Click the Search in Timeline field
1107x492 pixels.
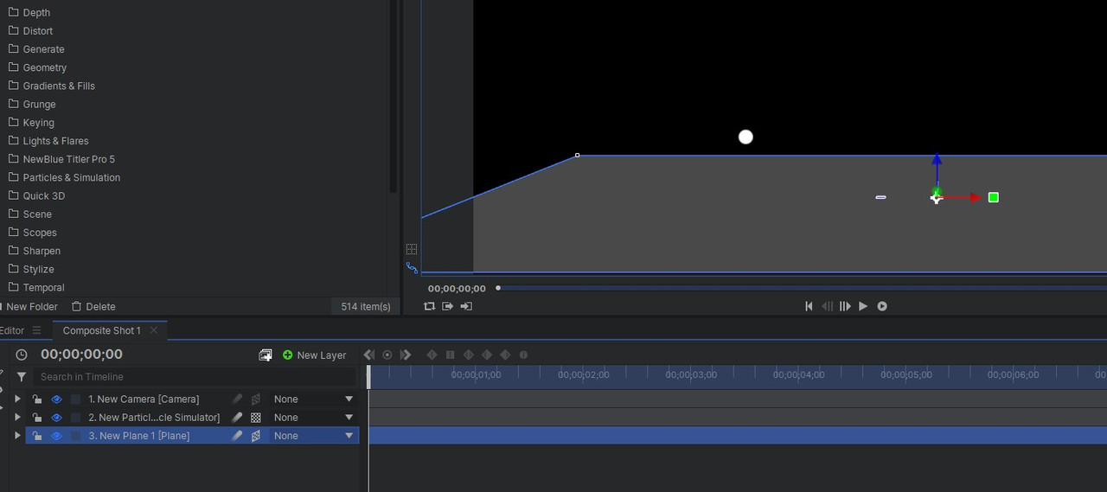tap(195, 377)
